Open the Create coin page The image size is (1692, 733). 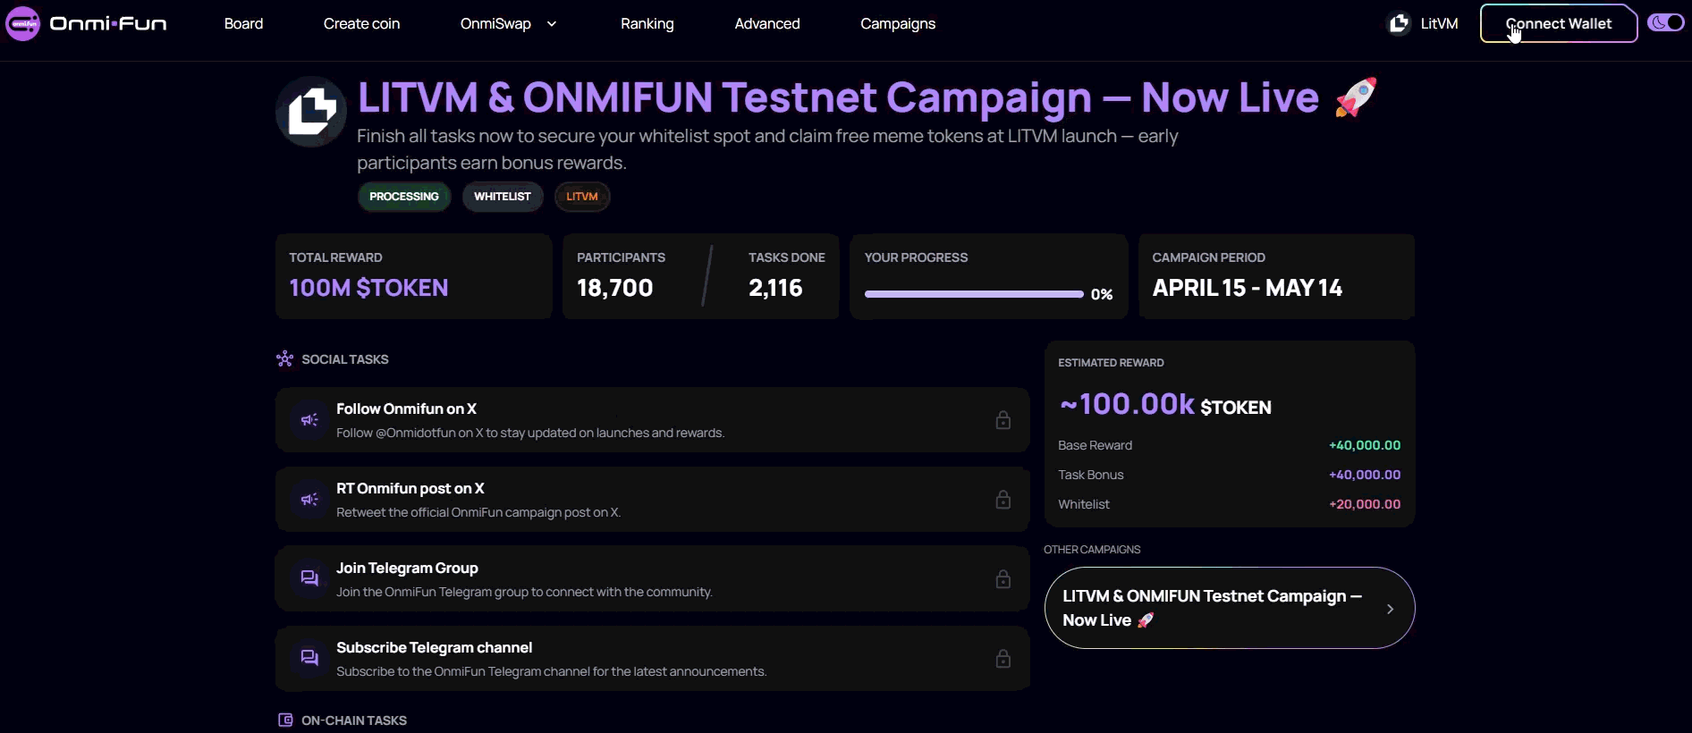coord(361,24)
